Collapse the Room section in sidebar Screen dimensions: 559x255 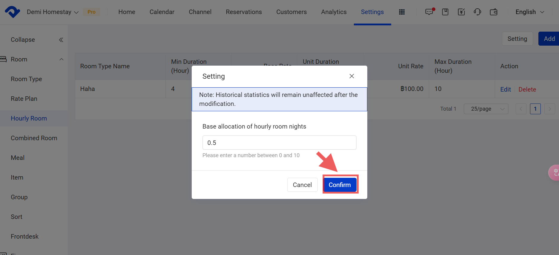coord(62,59)
